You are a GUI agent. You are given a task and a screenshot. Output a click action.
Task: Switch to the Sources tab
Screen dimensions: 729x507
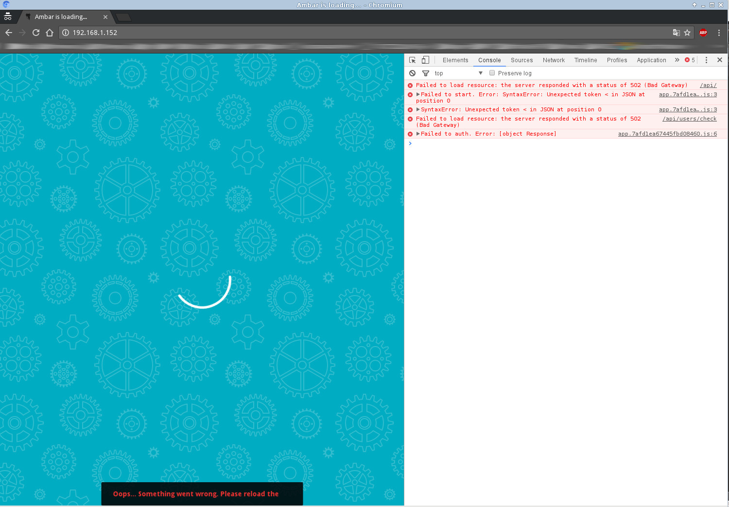click(x=521, y=60)
